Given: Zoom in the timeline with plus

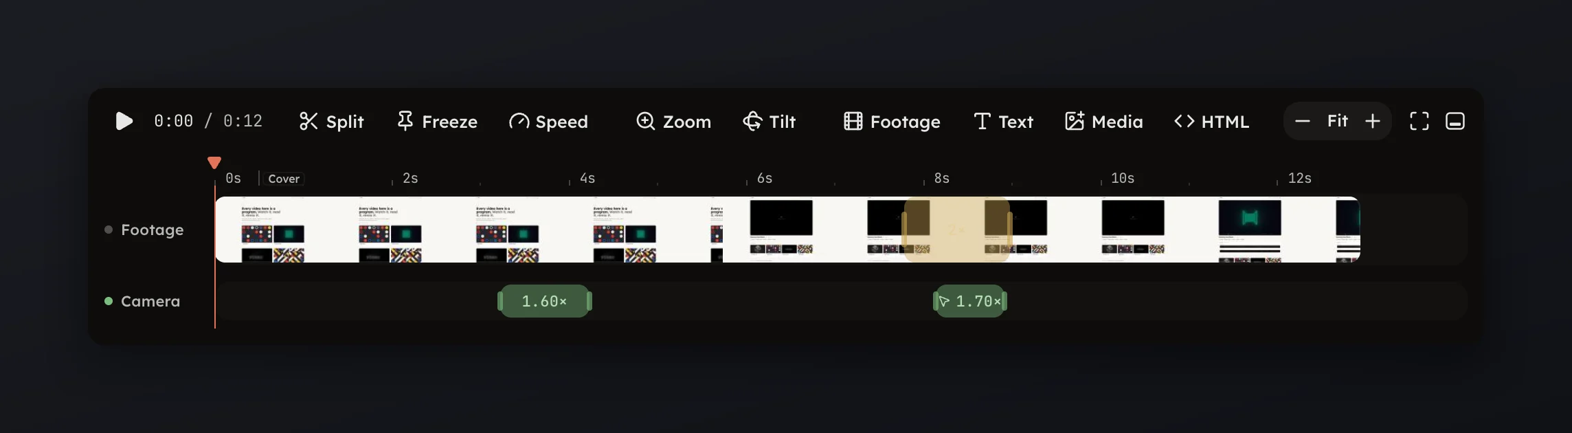Looking at the screenshot, I should pos(1373,121).
